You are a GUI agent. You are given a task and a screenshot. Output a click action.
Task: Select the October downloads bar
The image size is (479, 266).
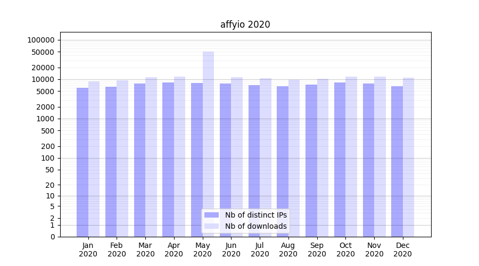(x=351, y=160)
